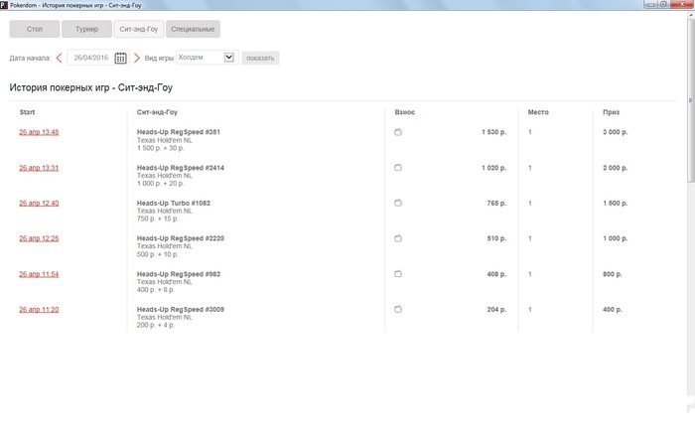Click prize value 400 р.
695x435 pixels.
point(613,310)
